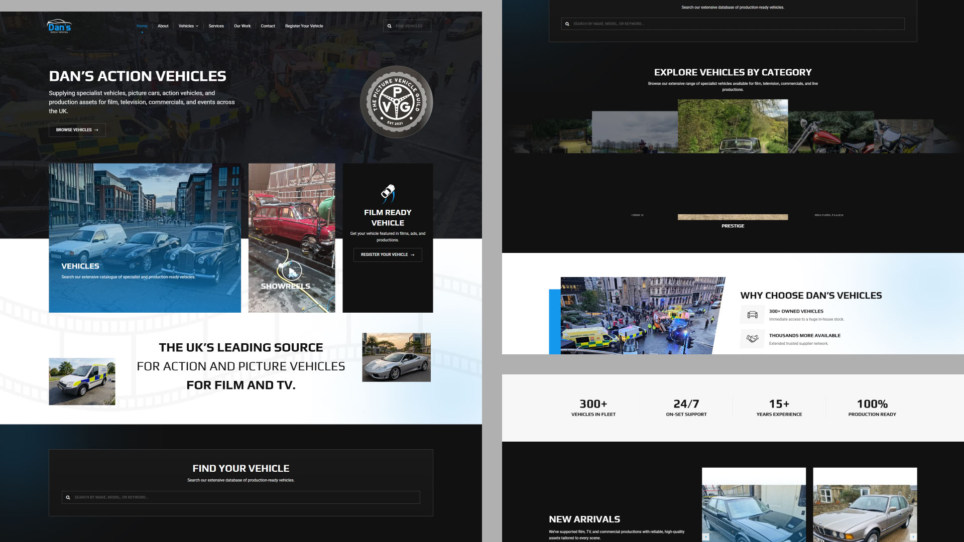The width and height of the screenshot is (964, 542).
Task: Click the 24/7 On-Set Support stat
Action: 686,408
